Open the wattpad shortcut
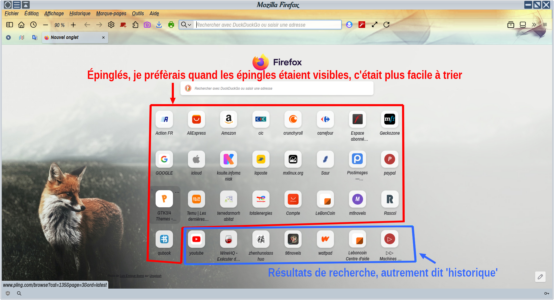This screenshot has height=300, width=554. (325, 239)
